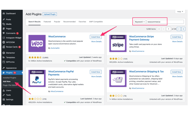Image resolution: width=189 pixels, height=115 pixels.
Task: Go to next page of results
Action: click(179, 29)
